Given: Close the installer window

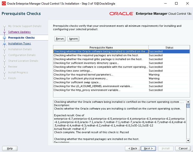Looking at the screenshot, I should [187, 3].
